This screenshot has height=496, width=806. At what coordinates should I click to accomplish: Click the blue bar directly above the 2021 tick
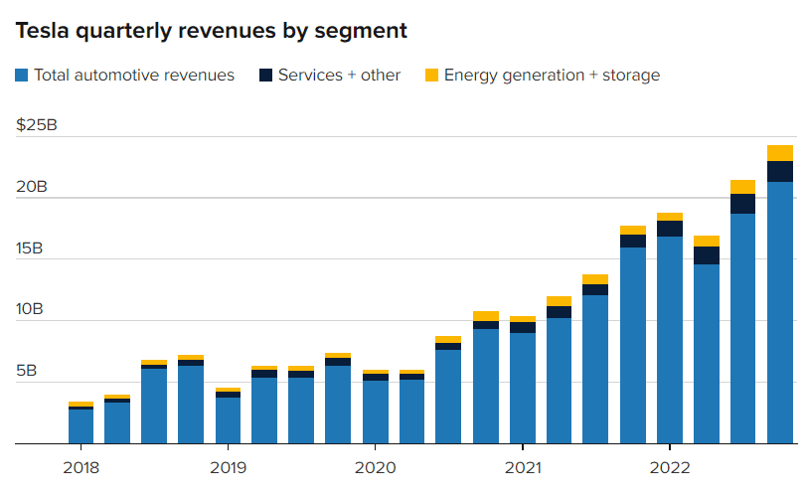tap(523, 388)
